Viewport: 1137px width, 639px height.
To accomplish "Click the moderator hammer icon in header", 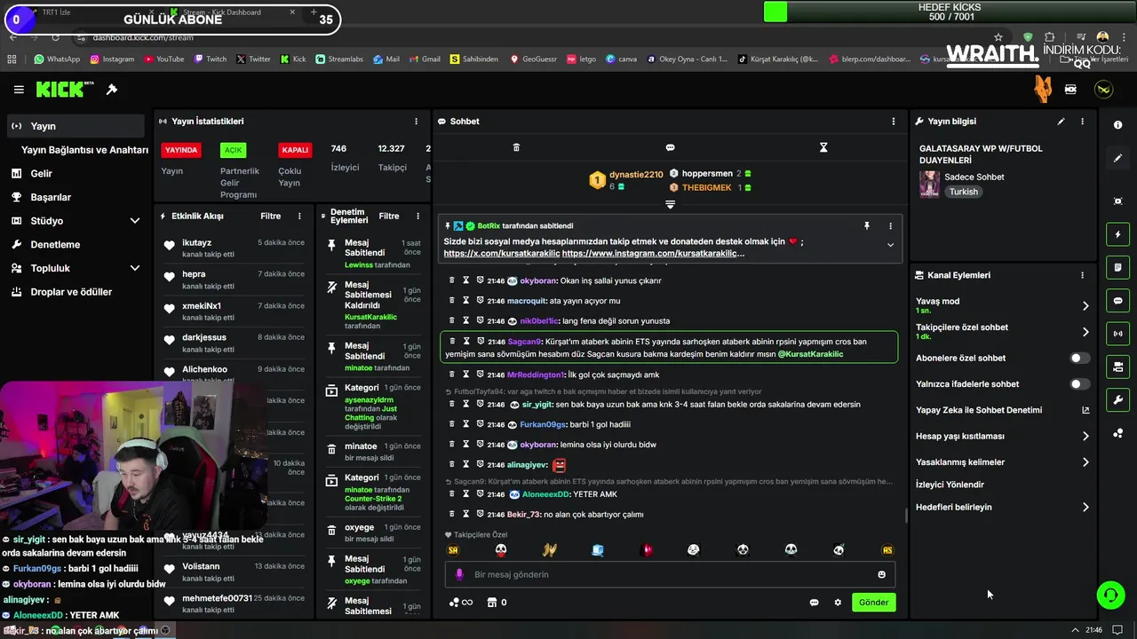I will (112, 90).
